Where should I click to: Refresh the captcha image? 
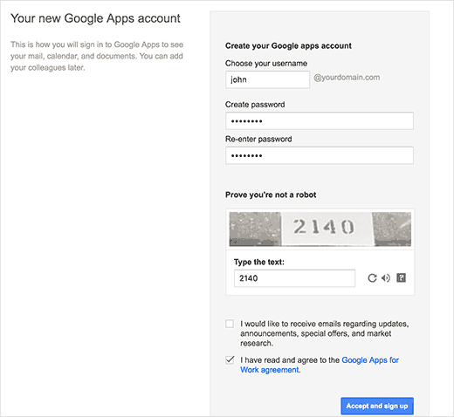(372, 278)
